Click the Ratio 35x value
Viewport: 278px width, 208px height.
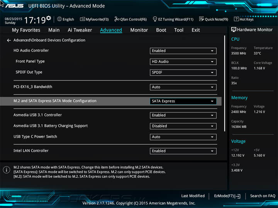pos(234,83)
